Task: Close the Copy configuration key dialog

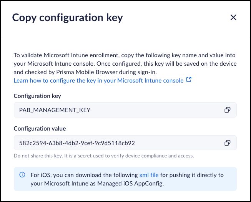Action: pyautogui.click(x=233, y=17)
